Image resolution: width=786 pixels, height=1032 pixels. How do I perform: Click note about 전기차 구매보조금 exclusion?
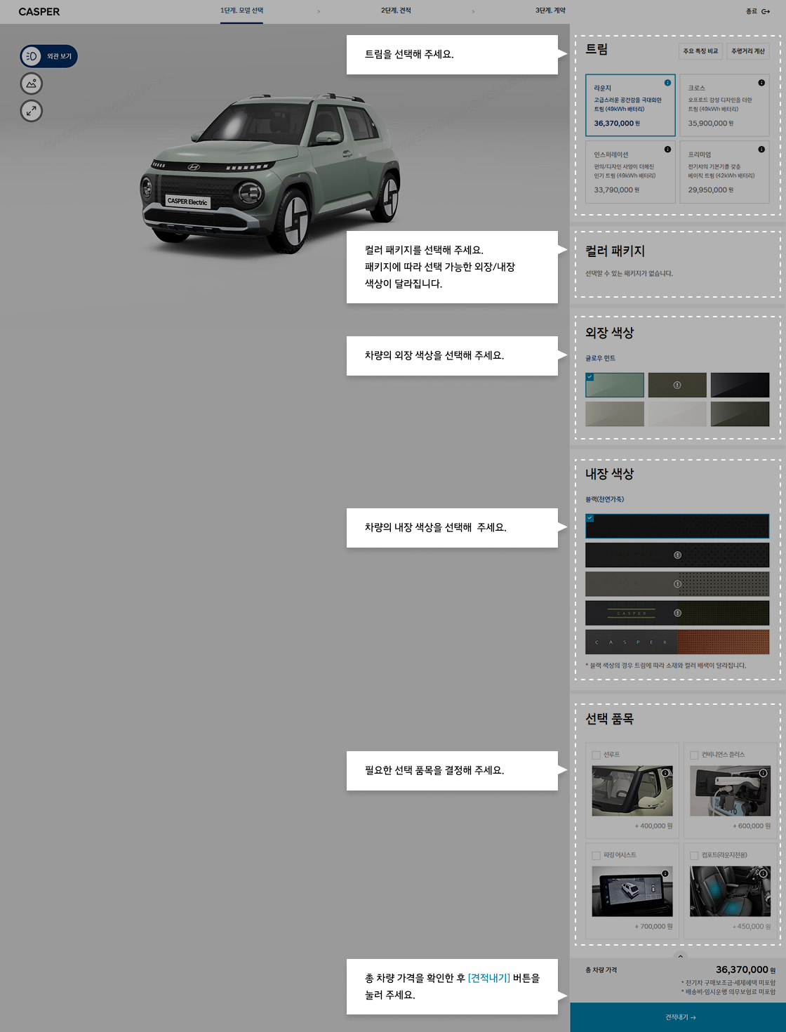click(x=728, y=983)
